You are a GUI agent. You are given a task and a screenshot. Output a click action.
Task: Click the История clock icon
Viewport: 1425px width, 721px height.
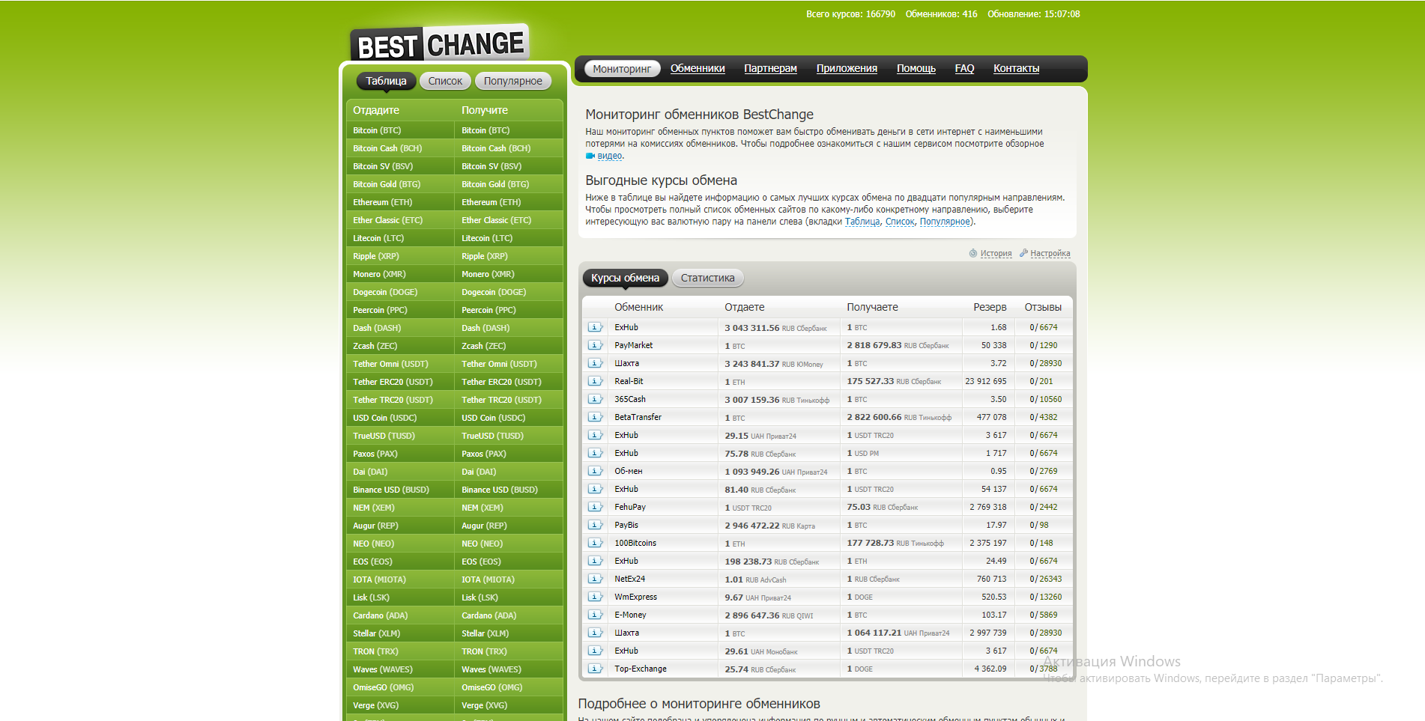(x=973, y=253)
